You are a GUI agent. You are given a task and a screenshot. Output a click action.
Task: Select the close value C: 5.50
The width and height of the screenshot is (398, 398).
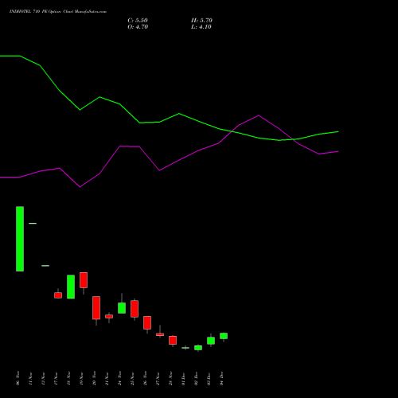(138, 21)
